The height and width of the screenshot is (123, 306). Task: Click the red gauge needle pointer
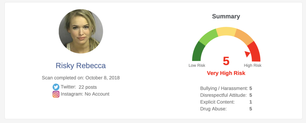click(x=247, y=54)
